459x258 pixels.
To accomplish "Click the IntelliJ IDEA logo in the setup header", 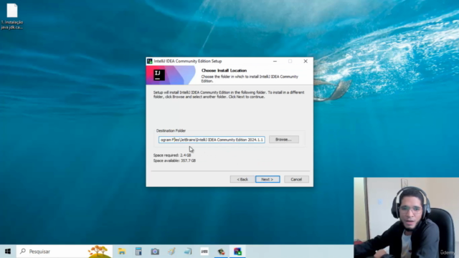I will coord(159,75).
